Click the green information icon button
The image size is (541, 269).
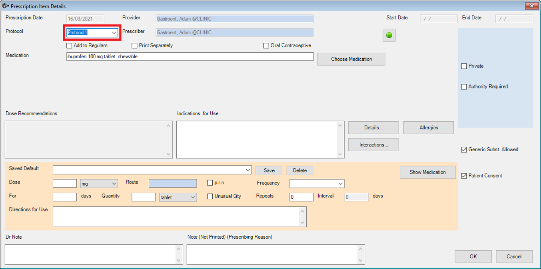pyautogui.click(x=389, y=35)
